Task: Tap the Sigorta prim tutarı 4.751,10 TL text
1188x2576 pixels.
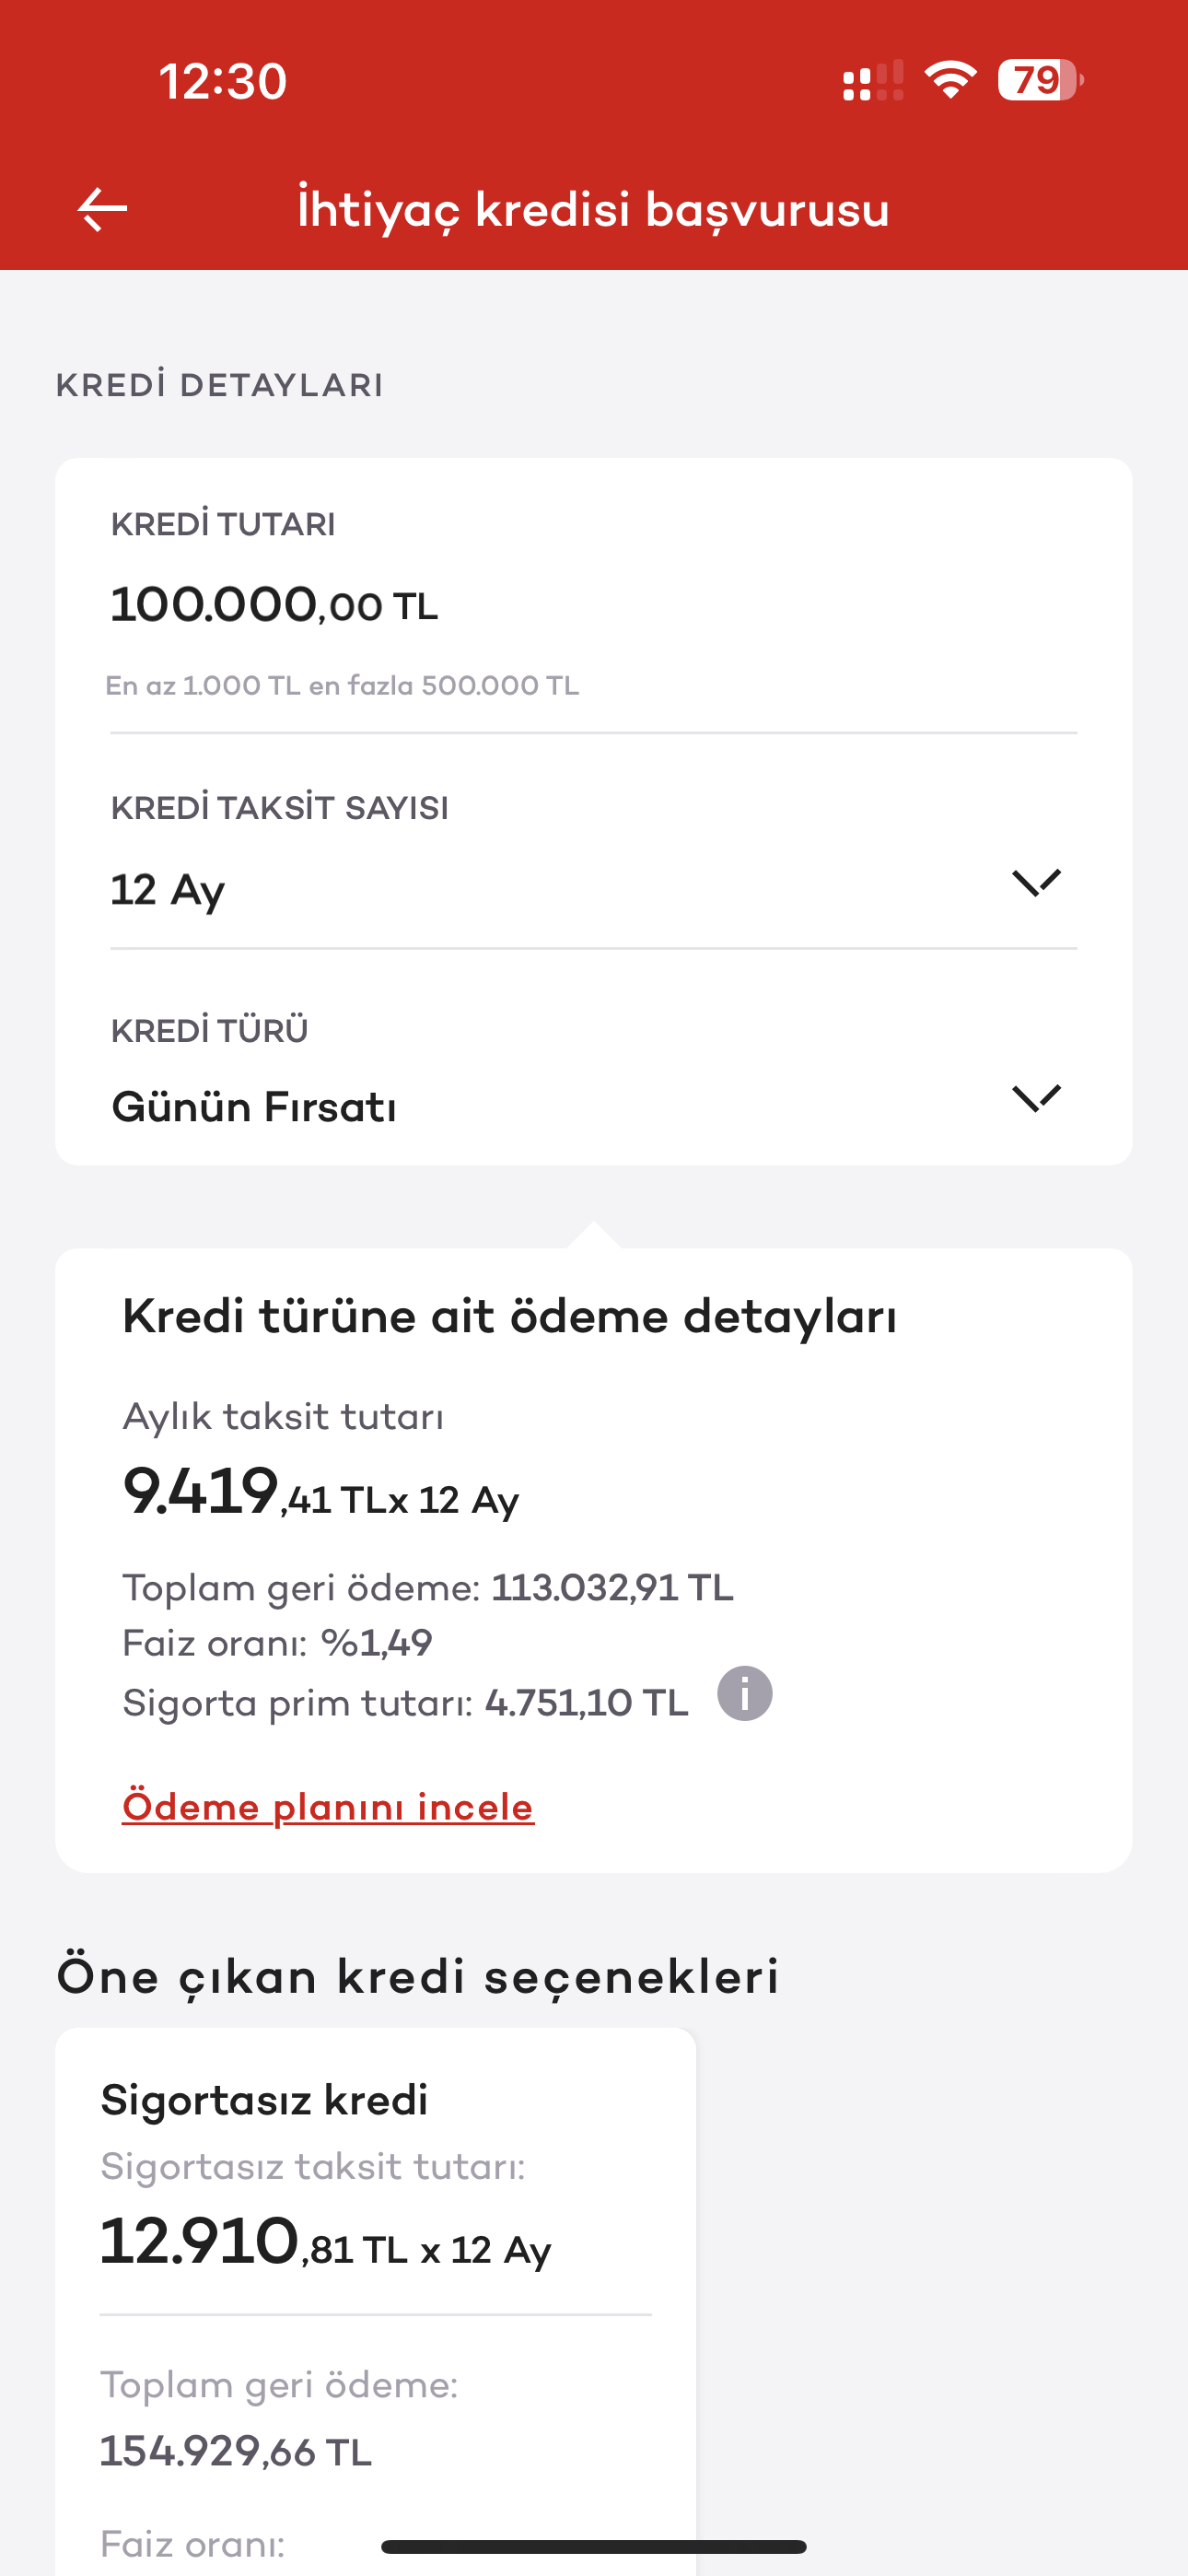Action: tap(405, 1702)
